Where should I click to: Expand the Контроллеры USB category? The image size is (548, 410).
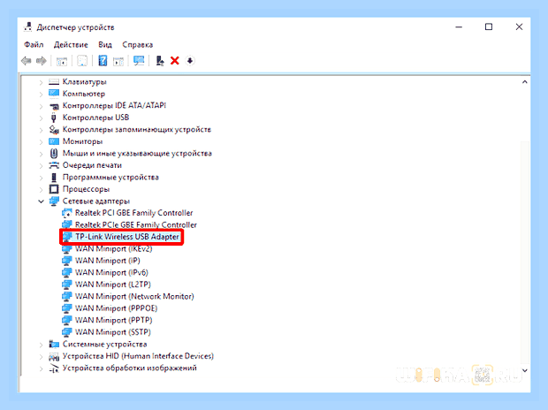41,118
